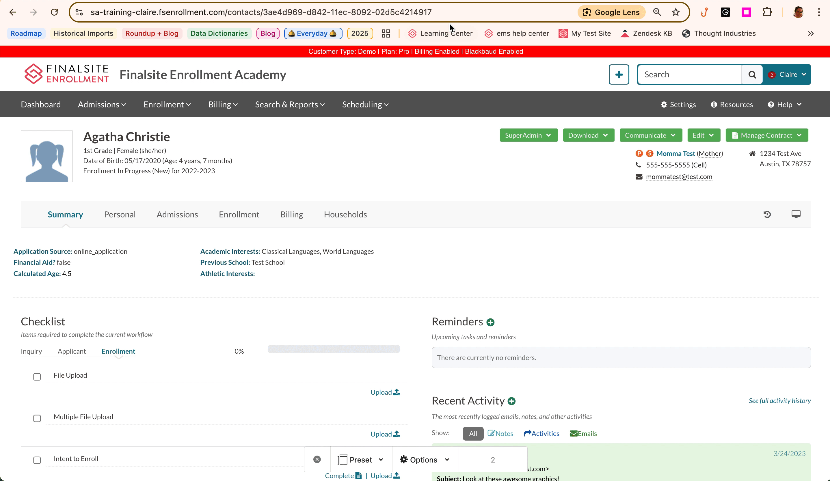Select the Applicant checklist tab

point(71,351)
